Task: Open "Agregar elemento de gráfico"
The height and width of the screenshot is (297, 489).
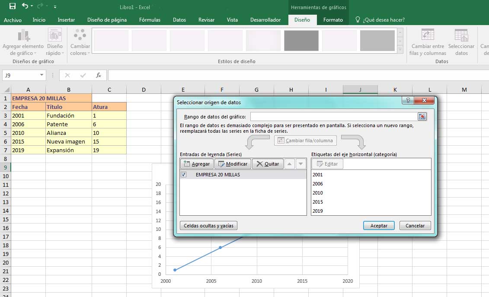Action: (22, 41)
